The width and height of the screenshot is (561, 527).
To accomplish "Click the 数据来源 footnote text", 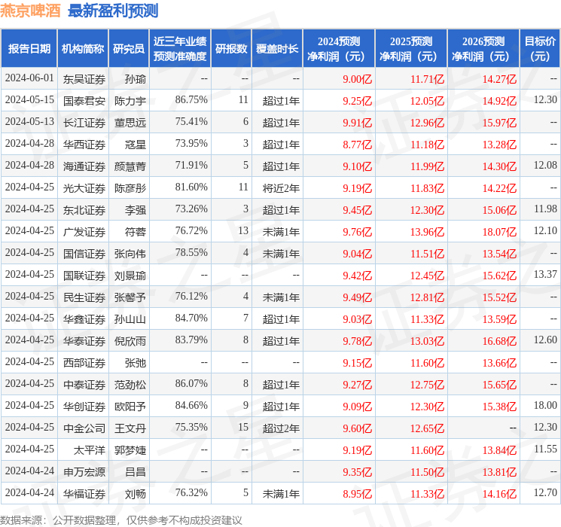I will click(121, 519).
